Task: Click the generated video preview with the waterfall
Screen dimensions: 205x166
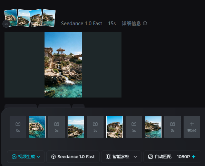Action: point(63,65)
